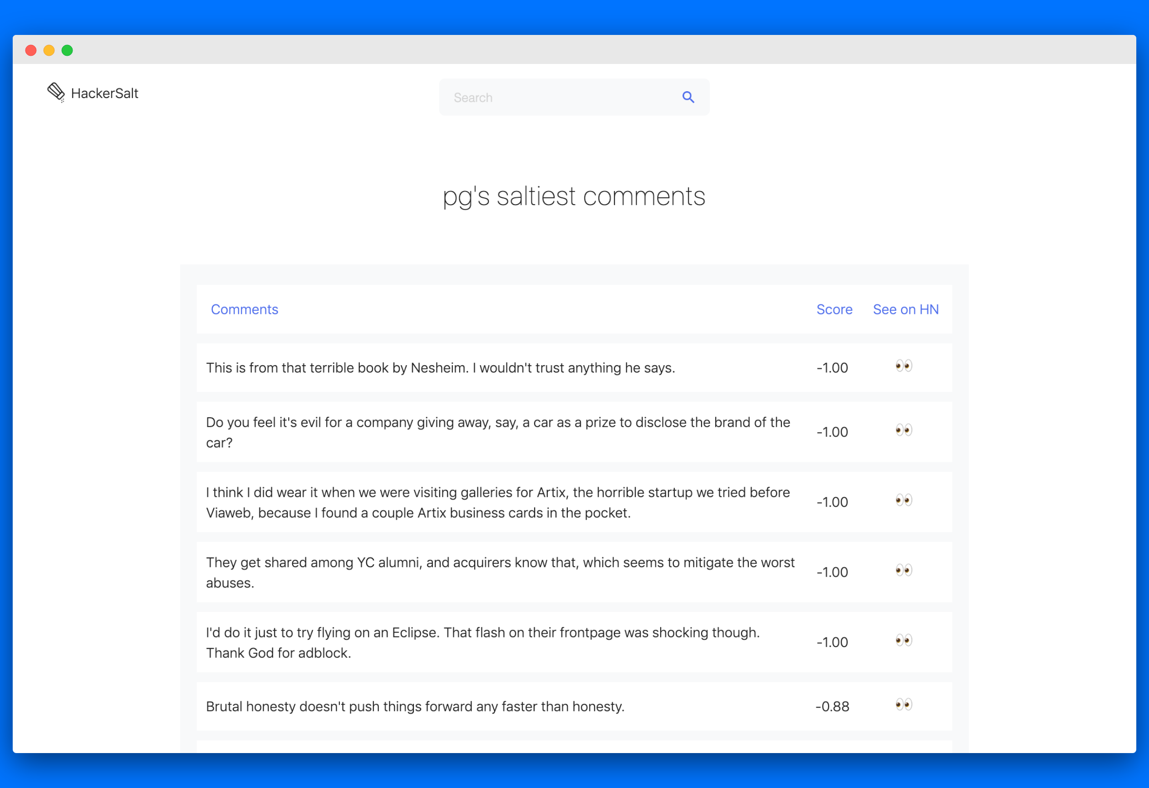Viewport: 1149px width, 788px height.
Task: Select the green zoom traffic light button
Action: click(x=67, y=50)
